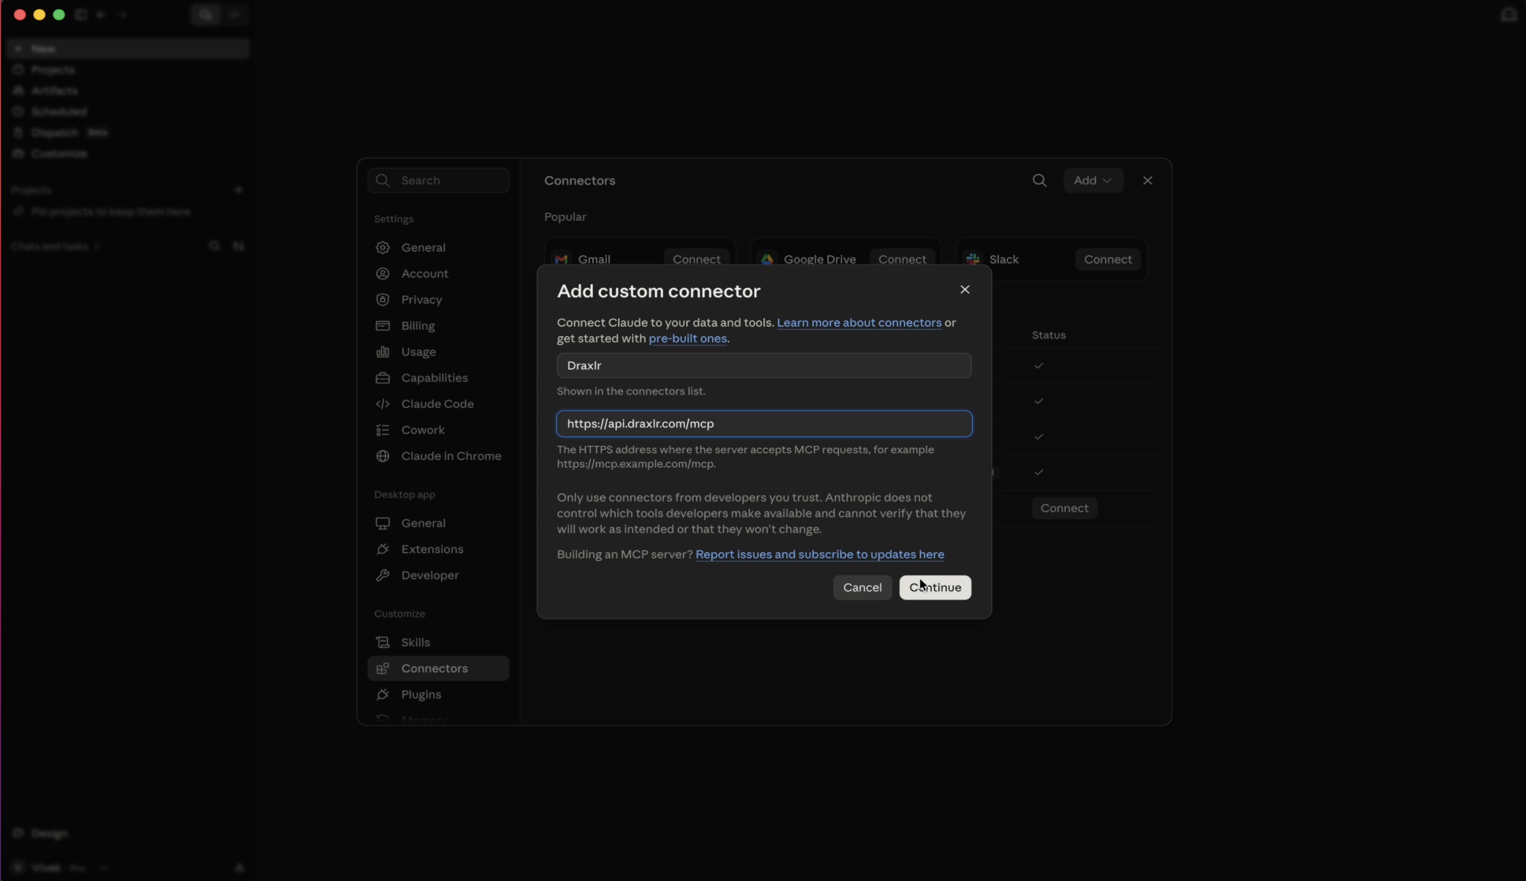Follow the pre-built ones link

point(688,338)
